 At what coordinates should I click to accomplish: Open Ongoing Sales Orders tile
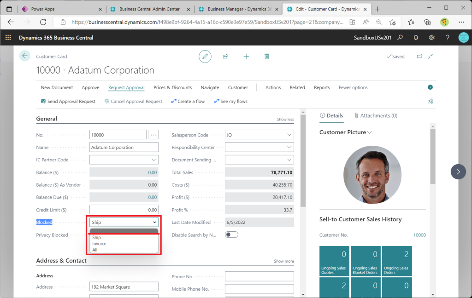(x=397, y=261)
